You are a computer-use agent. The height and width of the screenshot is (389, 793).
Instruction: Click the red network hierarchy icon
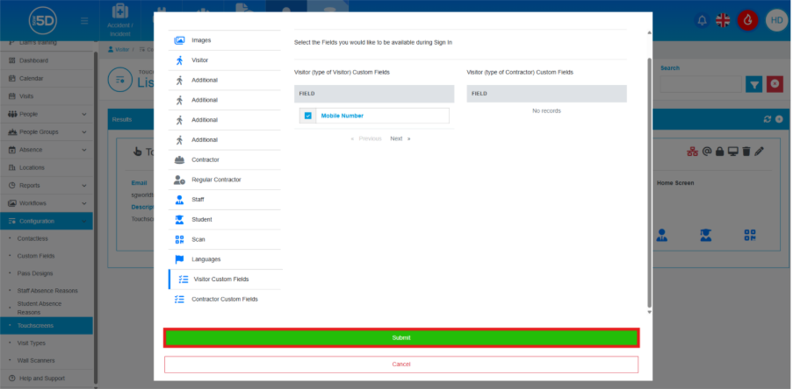[692, 152]
